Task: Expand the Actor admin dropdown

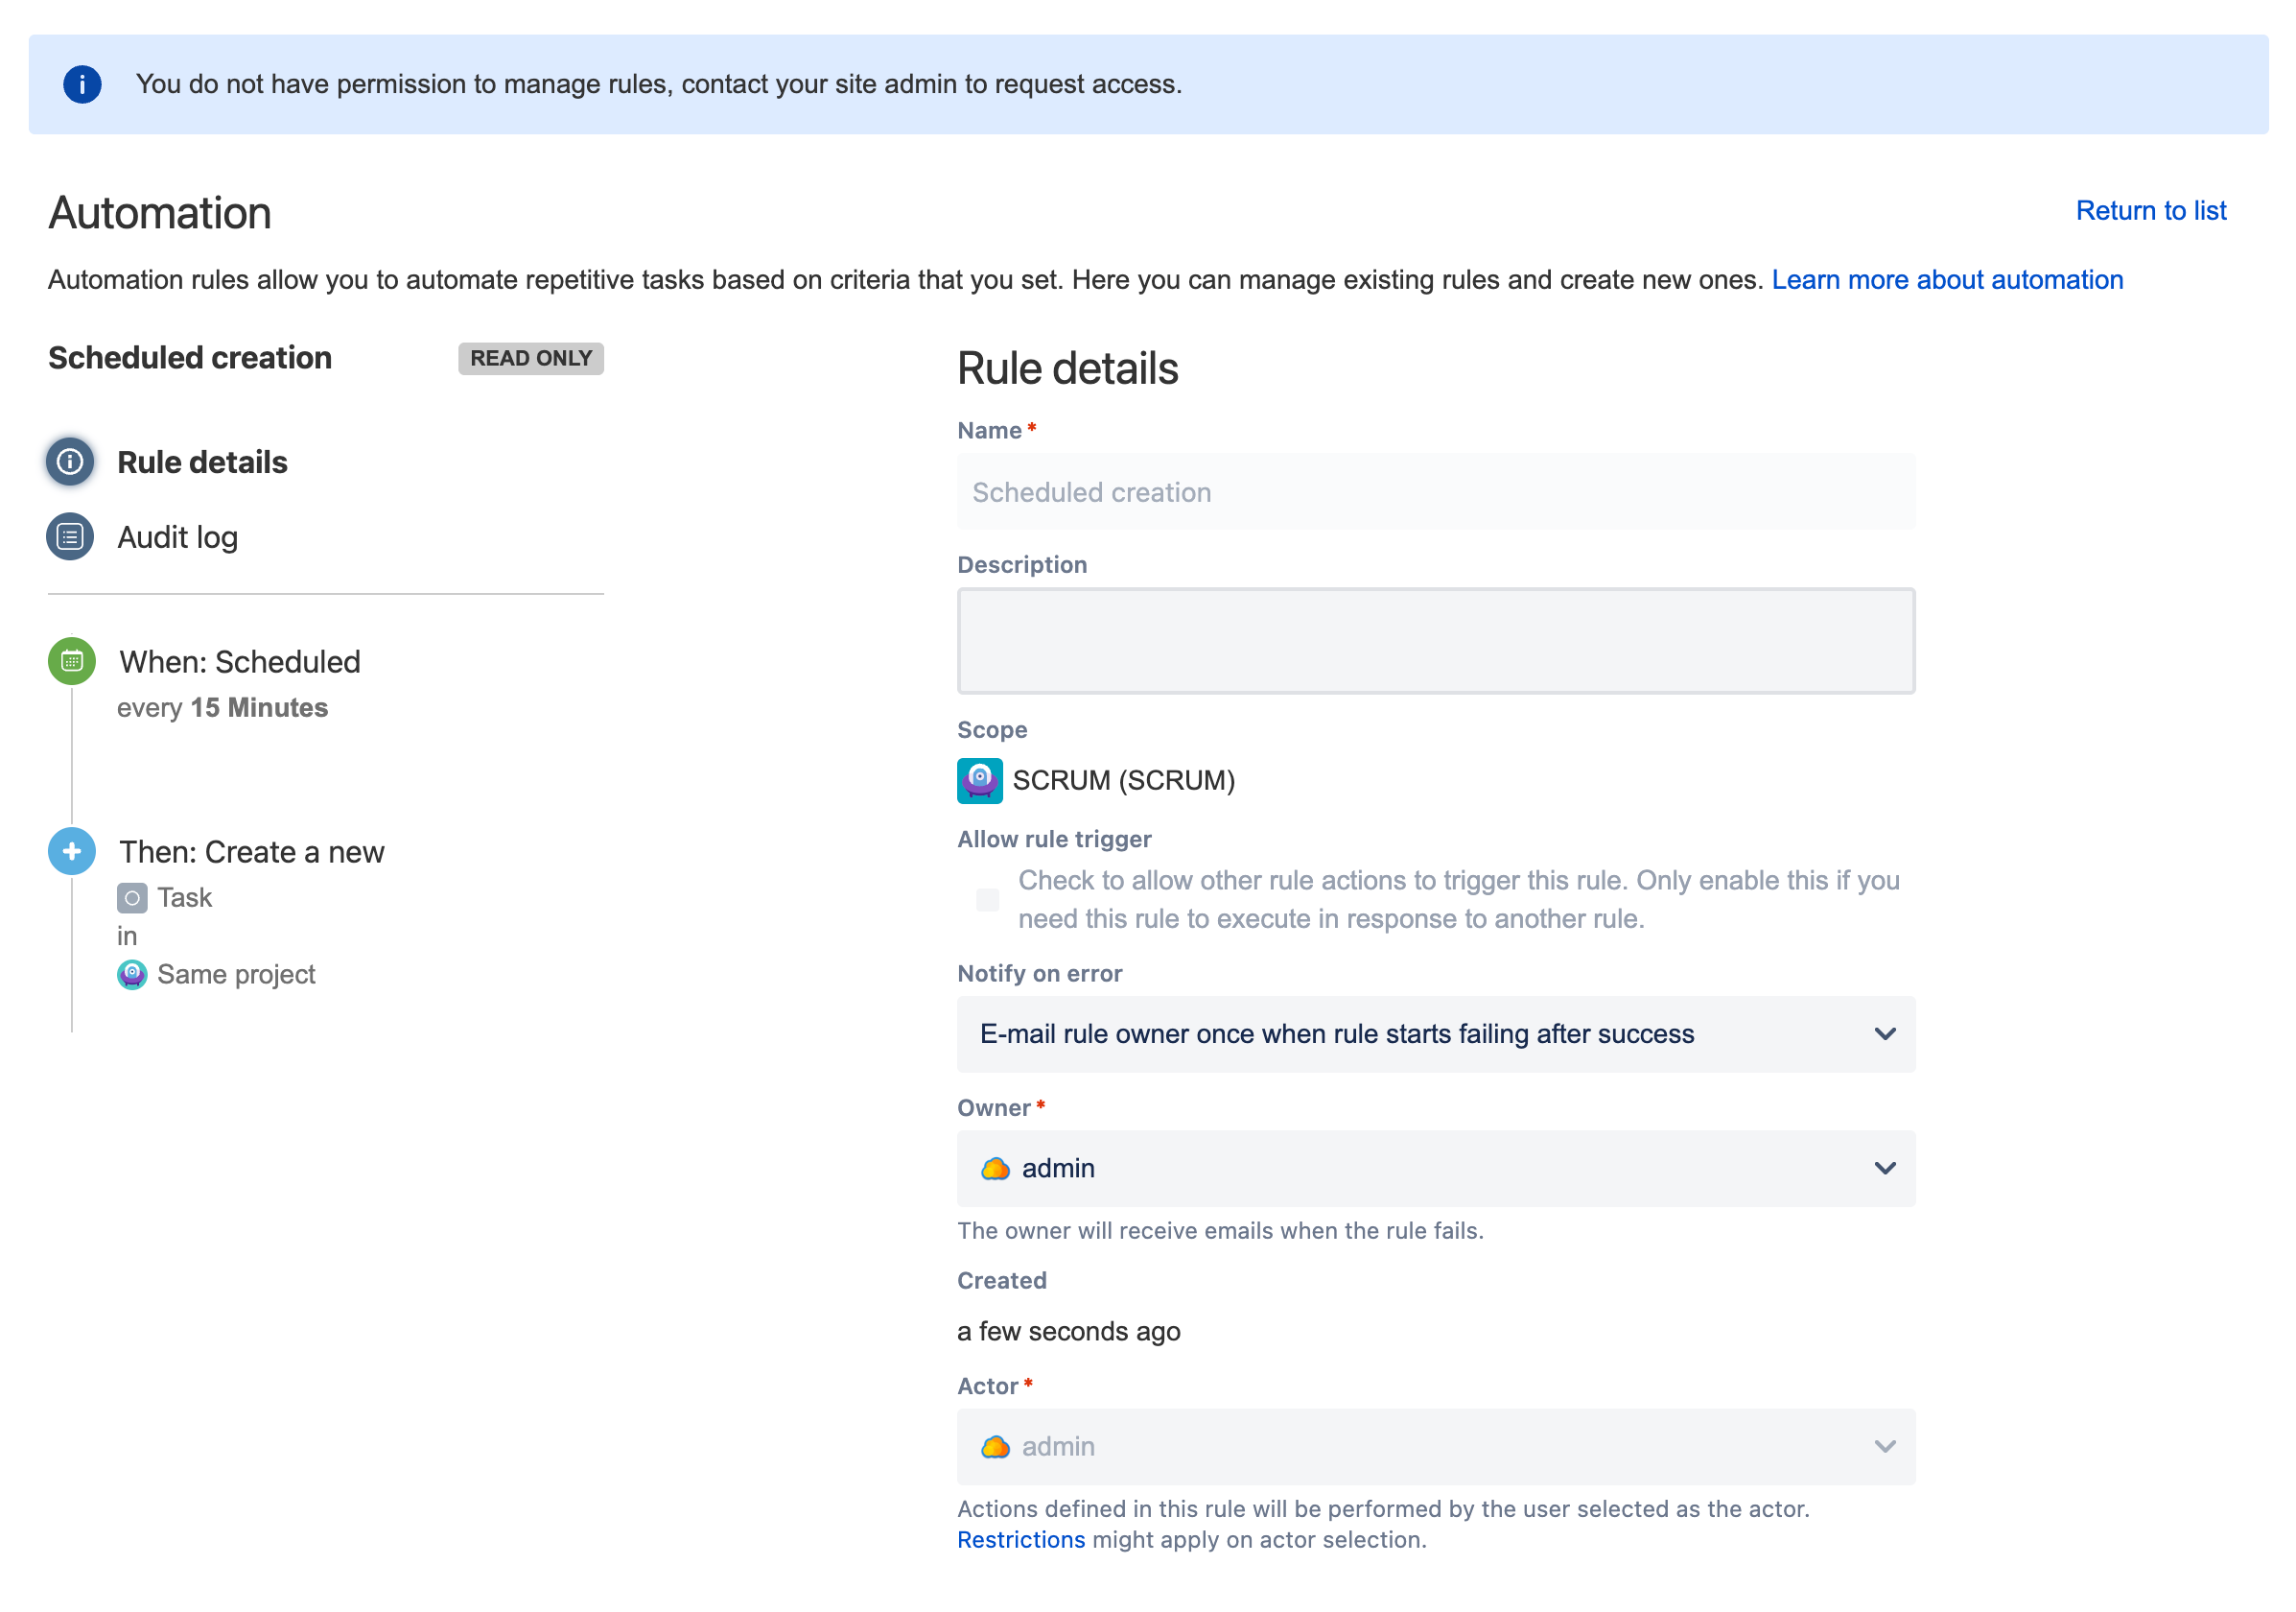Action: click(1884, 1446)
